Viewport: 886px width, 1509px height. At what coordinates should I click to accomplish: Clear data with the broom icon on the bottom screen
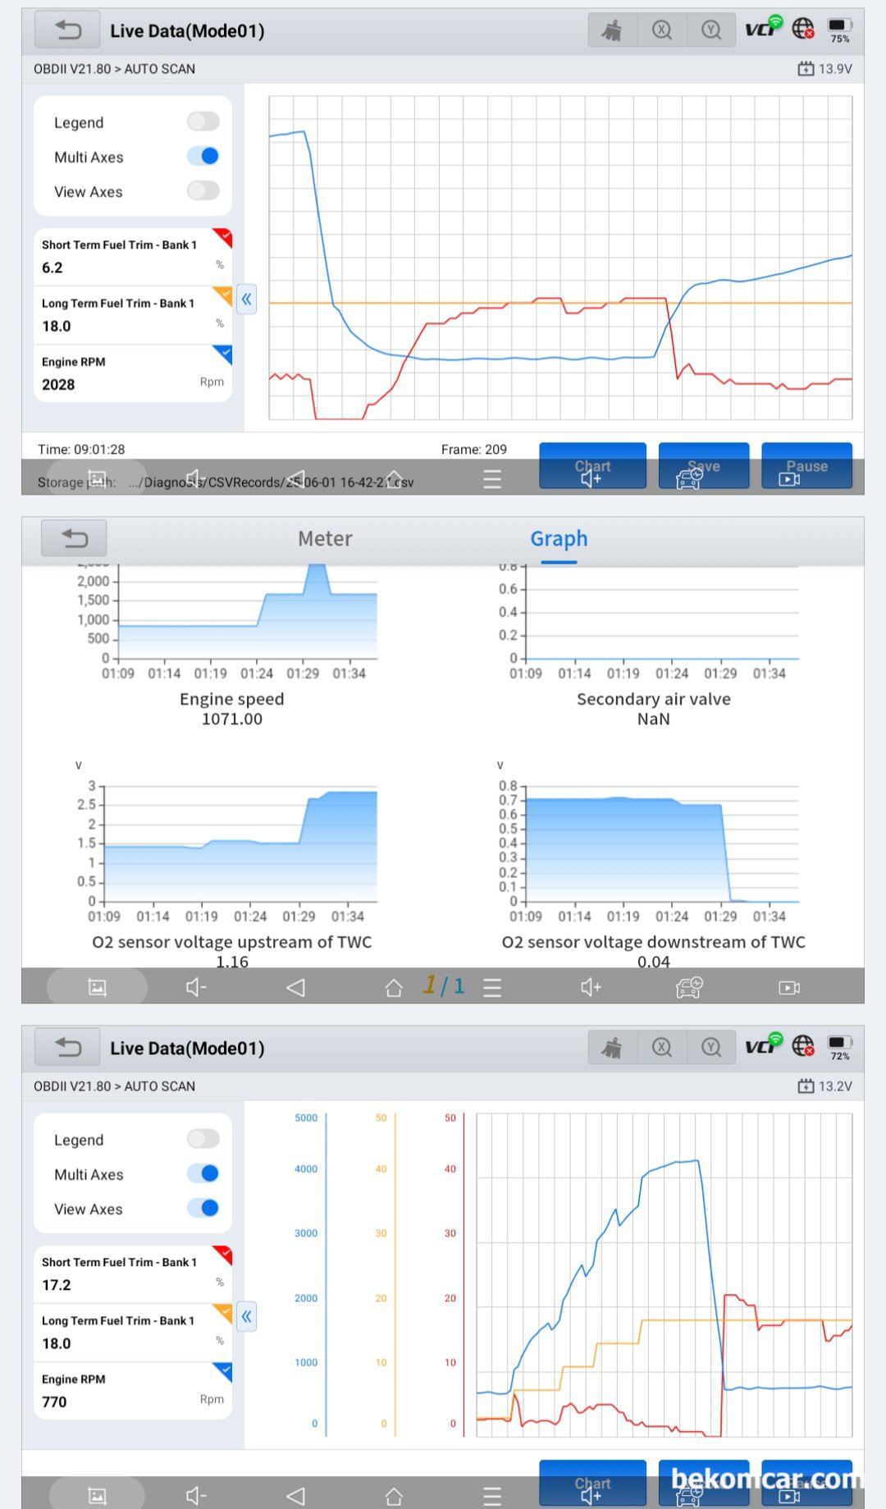point(612,1048)
